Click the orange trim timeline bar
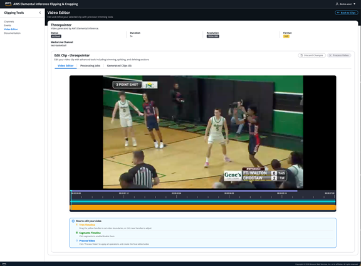The height and width of the screenshot is (266, 361). coord(203,208)
